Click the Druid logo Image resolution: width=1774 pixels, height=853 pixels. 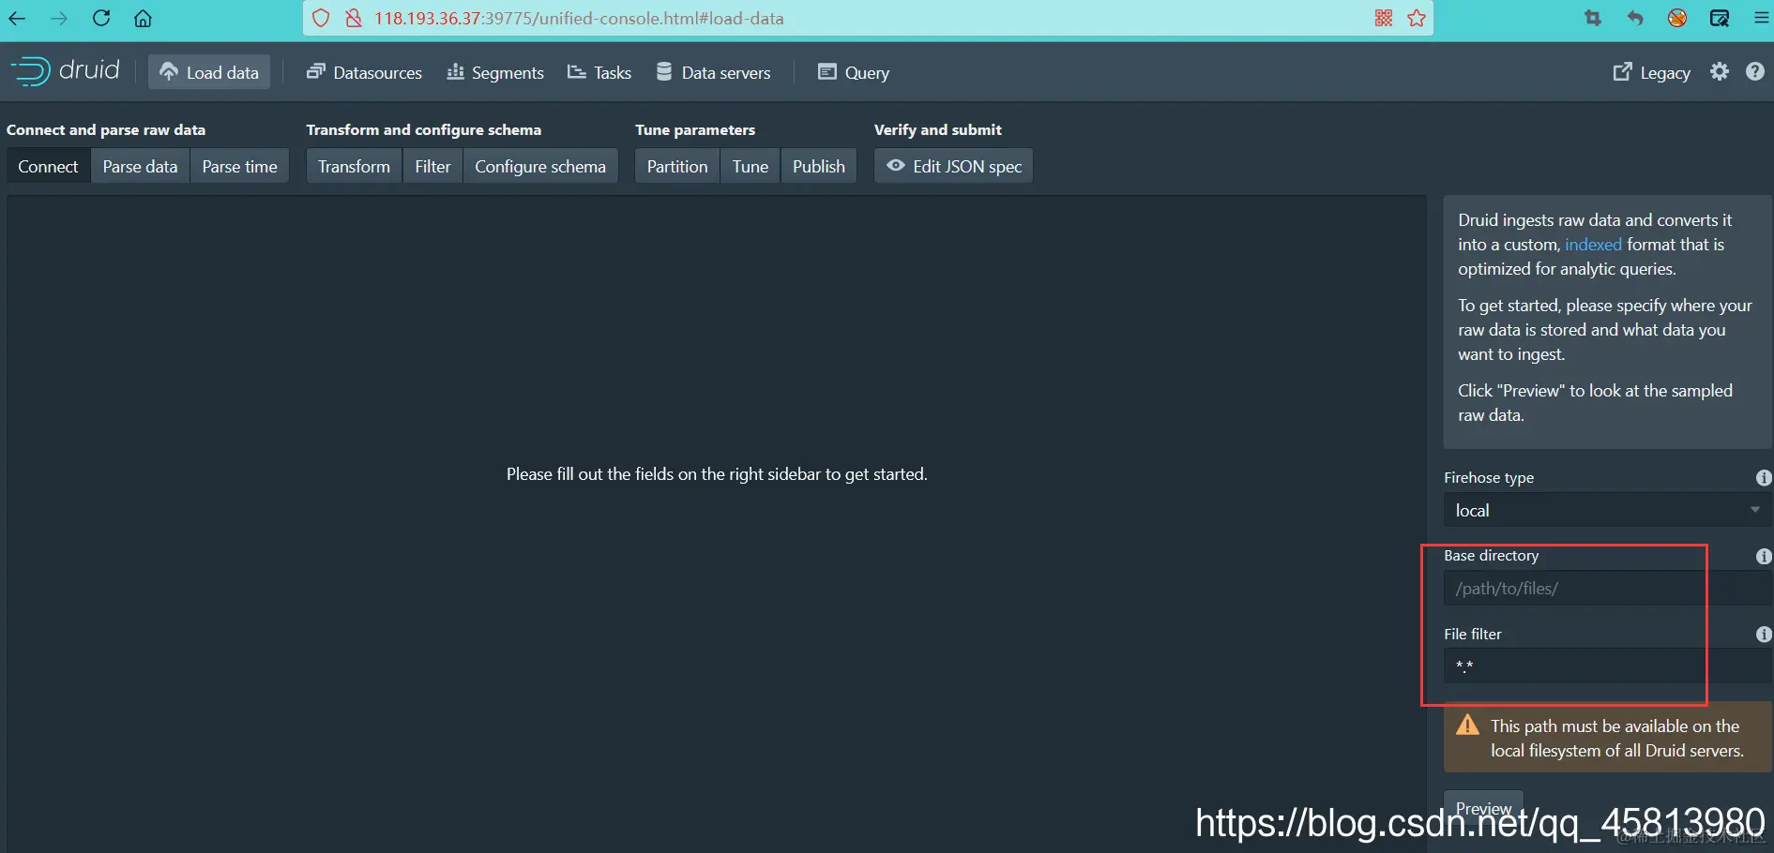click(x=65, y=71)
